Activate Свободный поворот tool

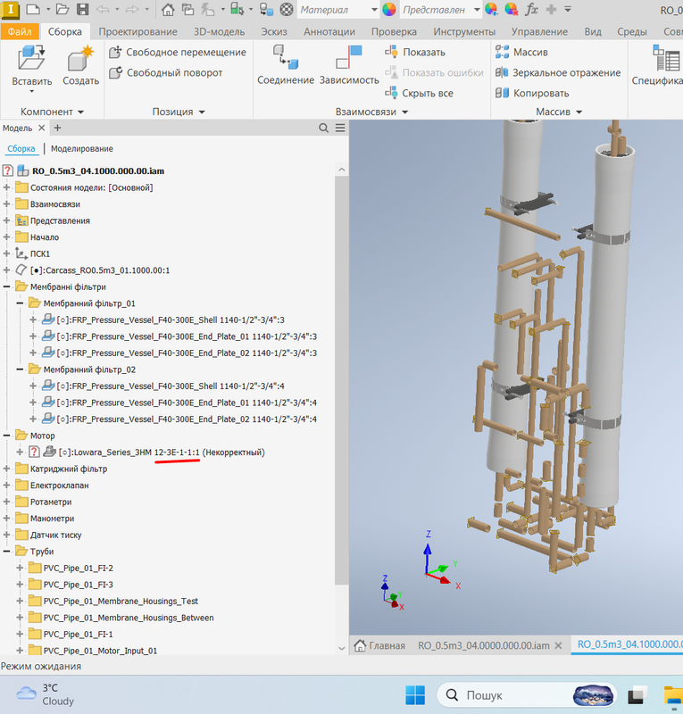[166, 73]
